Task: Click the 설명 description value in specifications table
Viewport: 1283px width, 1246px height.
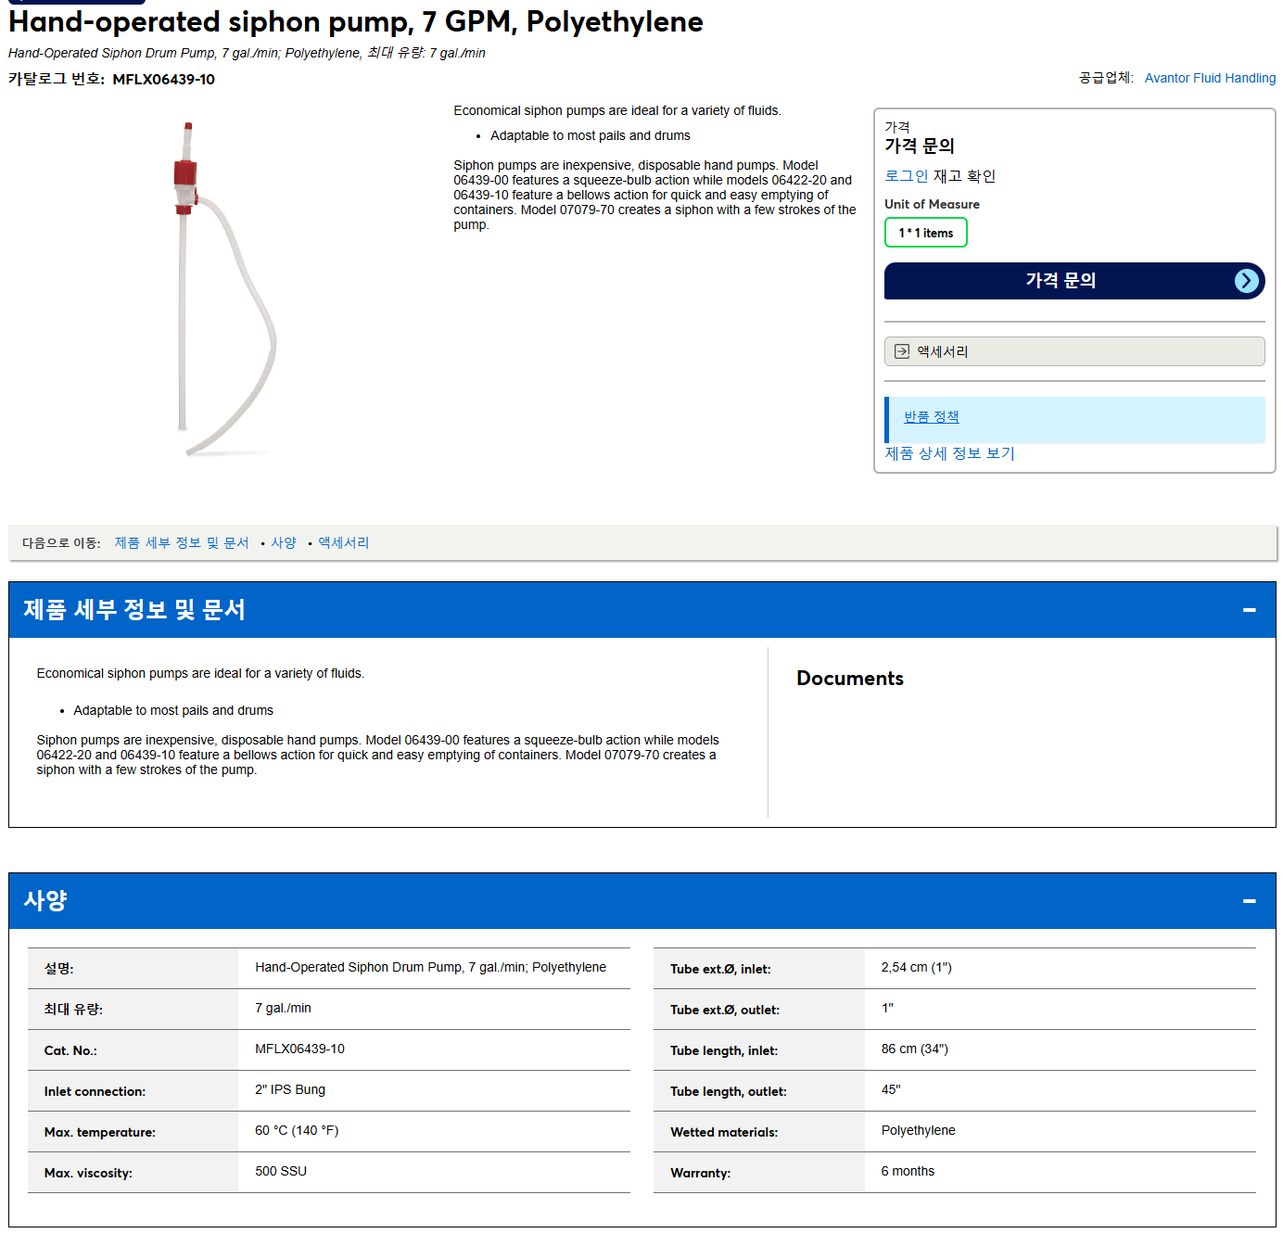Action: click(430, 968)
